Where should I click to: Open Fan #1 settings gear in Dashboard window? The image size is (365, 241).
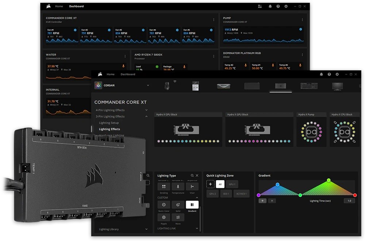(75, 30)
